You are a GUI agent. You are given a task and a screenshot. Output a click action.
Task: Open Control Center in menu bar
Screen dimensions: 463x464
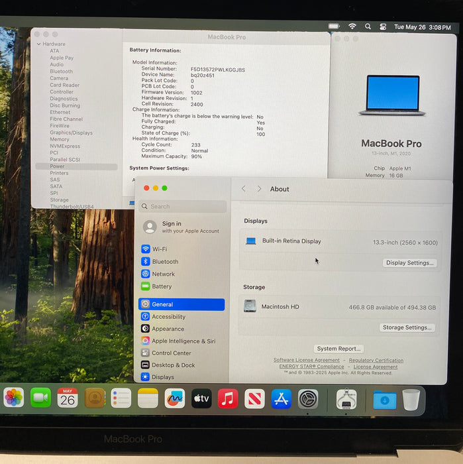tap(383, 27)
